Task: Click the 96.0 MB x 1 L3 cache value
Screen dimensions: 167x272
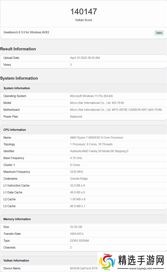Action: pos(77,206)
